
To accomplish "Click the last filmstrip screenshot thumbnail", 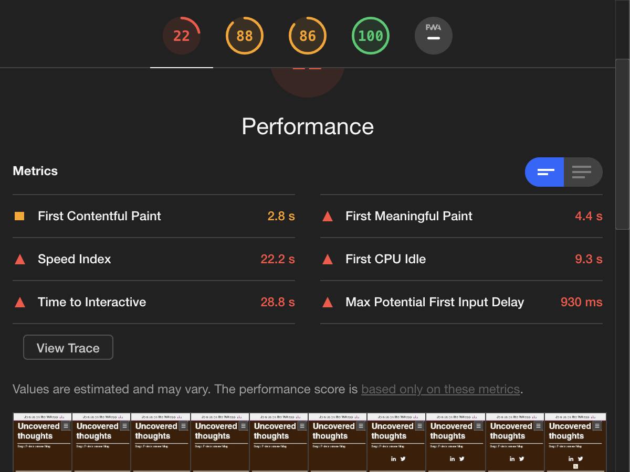I will 575,442.
